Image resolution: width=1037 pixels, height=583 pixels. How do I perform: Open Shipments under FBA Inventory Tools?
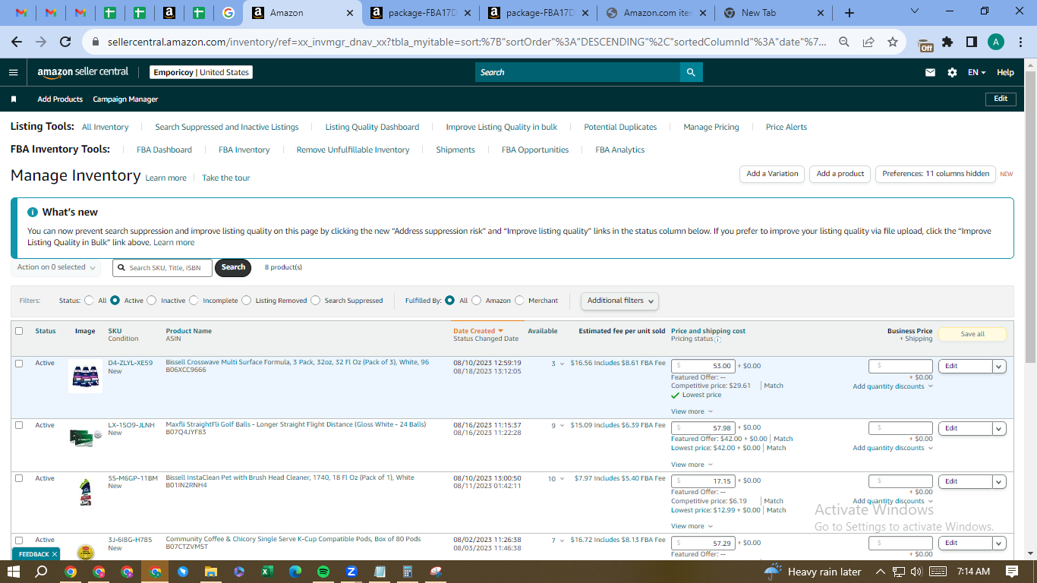(455, 150)
